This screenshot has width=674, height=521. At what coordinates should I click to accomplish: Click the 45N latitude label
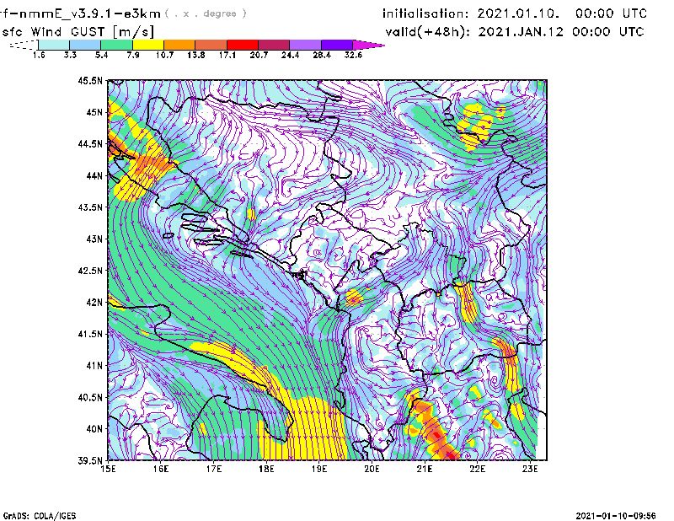94,112
